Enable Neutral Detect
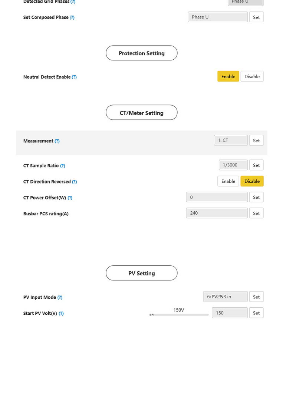Image resolution: width=283 pixels, height=400 pixels. click(228, 76)
